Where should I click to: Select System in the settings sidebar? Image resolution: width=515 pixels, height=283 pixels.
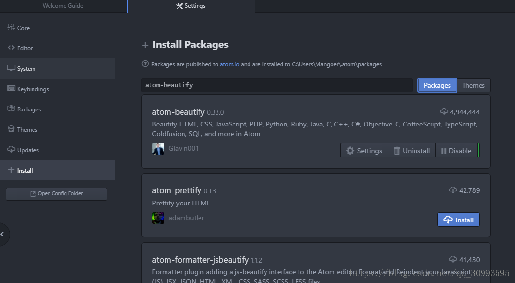(57, 68)
